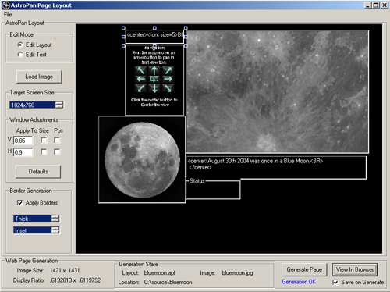Click the C:\source\bluemoon location path

(x=168, y=282)
